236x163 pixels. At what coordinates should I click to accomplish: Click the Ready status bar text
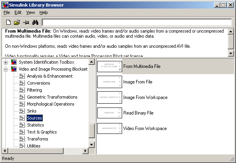coord(8,158)
